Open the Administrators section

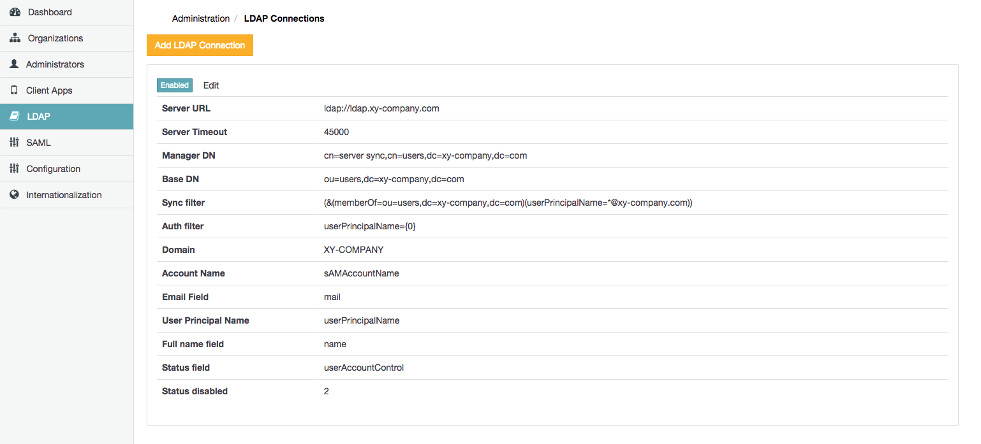pos(55,64)
